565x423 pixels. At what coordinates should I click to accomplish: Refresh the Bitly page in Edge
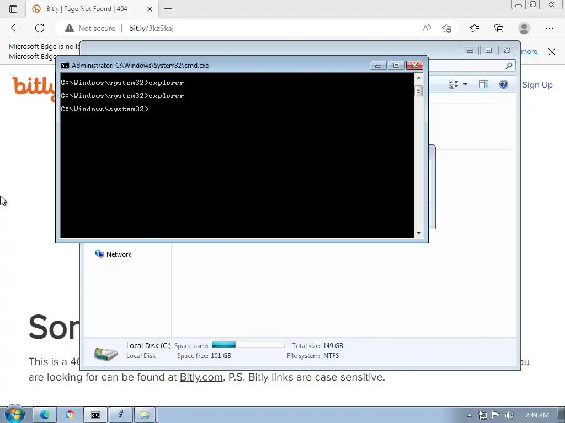pyautogui.click(x=40, y=28)
